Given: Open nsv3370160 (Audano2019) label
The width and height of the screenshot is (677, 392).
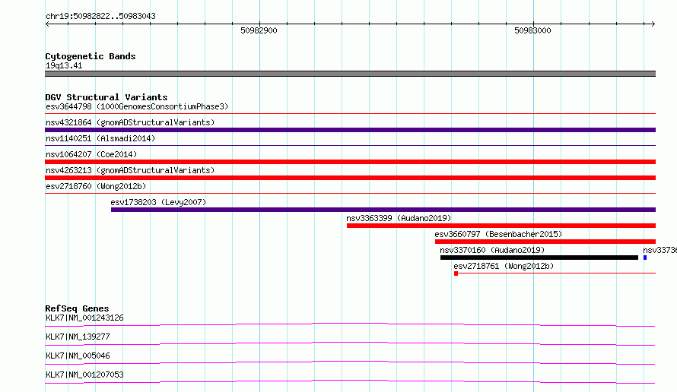Looking at the screenshot, I should [x=492, y=250].
